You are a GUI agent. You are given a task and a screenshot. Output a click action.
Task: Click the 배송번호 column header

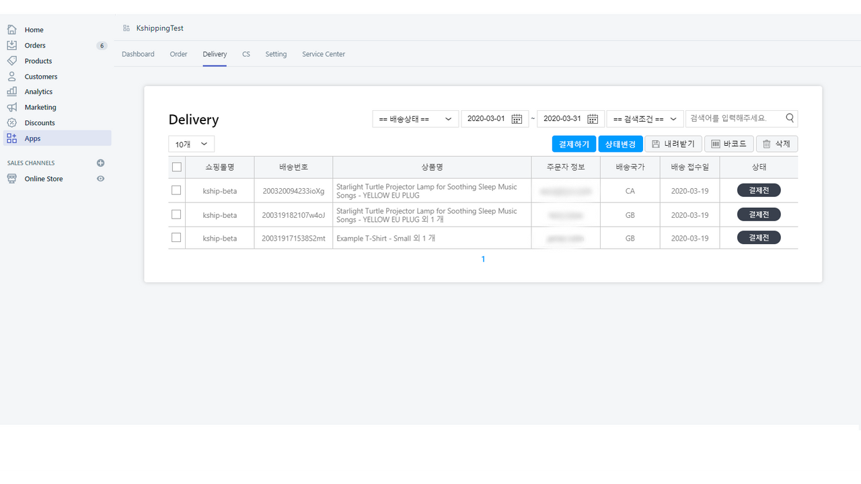tap(293, 167)
